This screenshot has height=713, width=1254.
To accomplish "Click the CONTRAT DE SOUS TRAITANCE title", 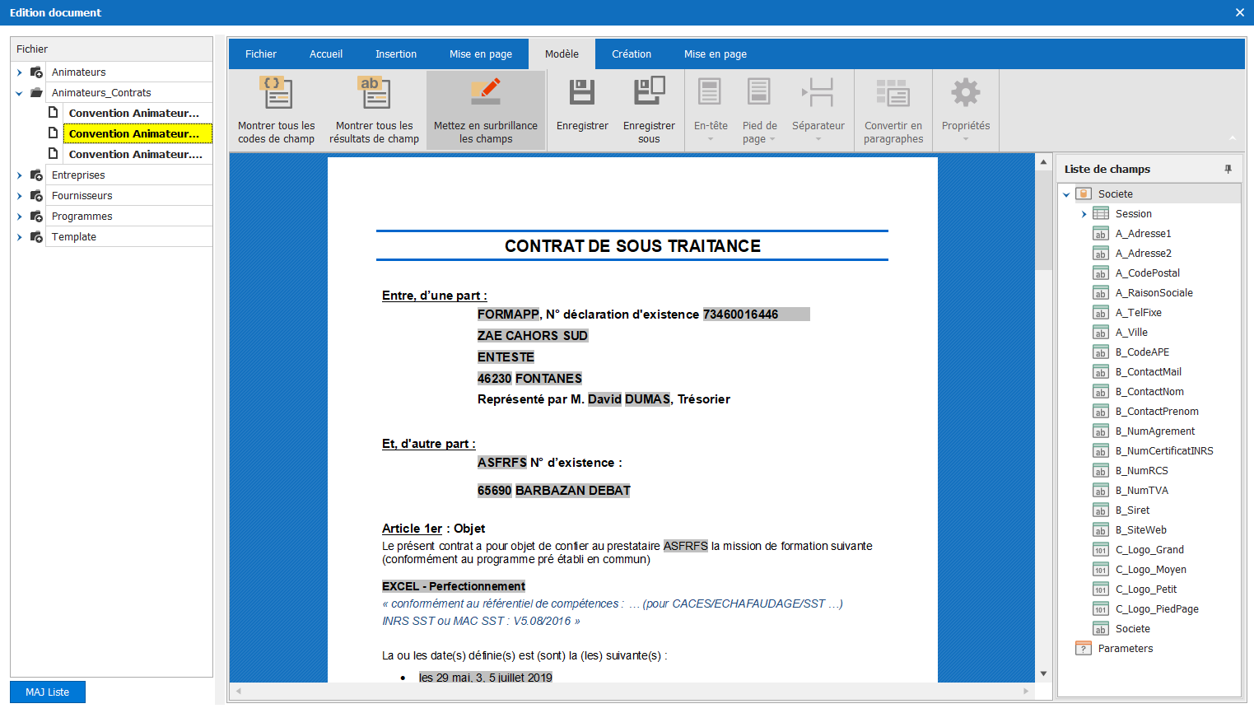I will 632,246.
